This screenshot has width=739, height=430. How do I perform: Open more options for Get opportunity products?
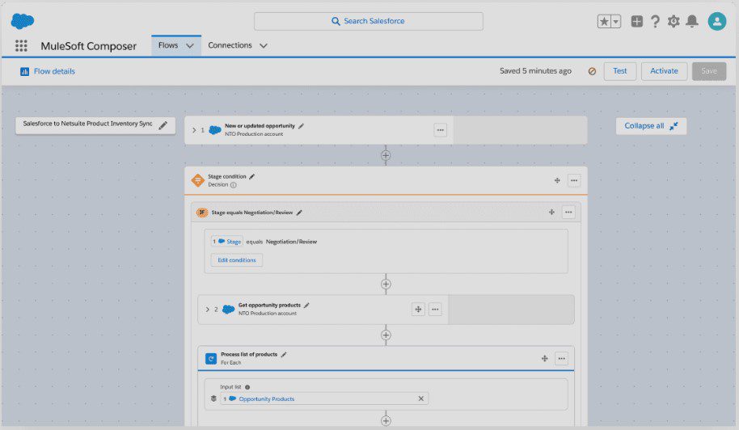click(x=435, y=310)
